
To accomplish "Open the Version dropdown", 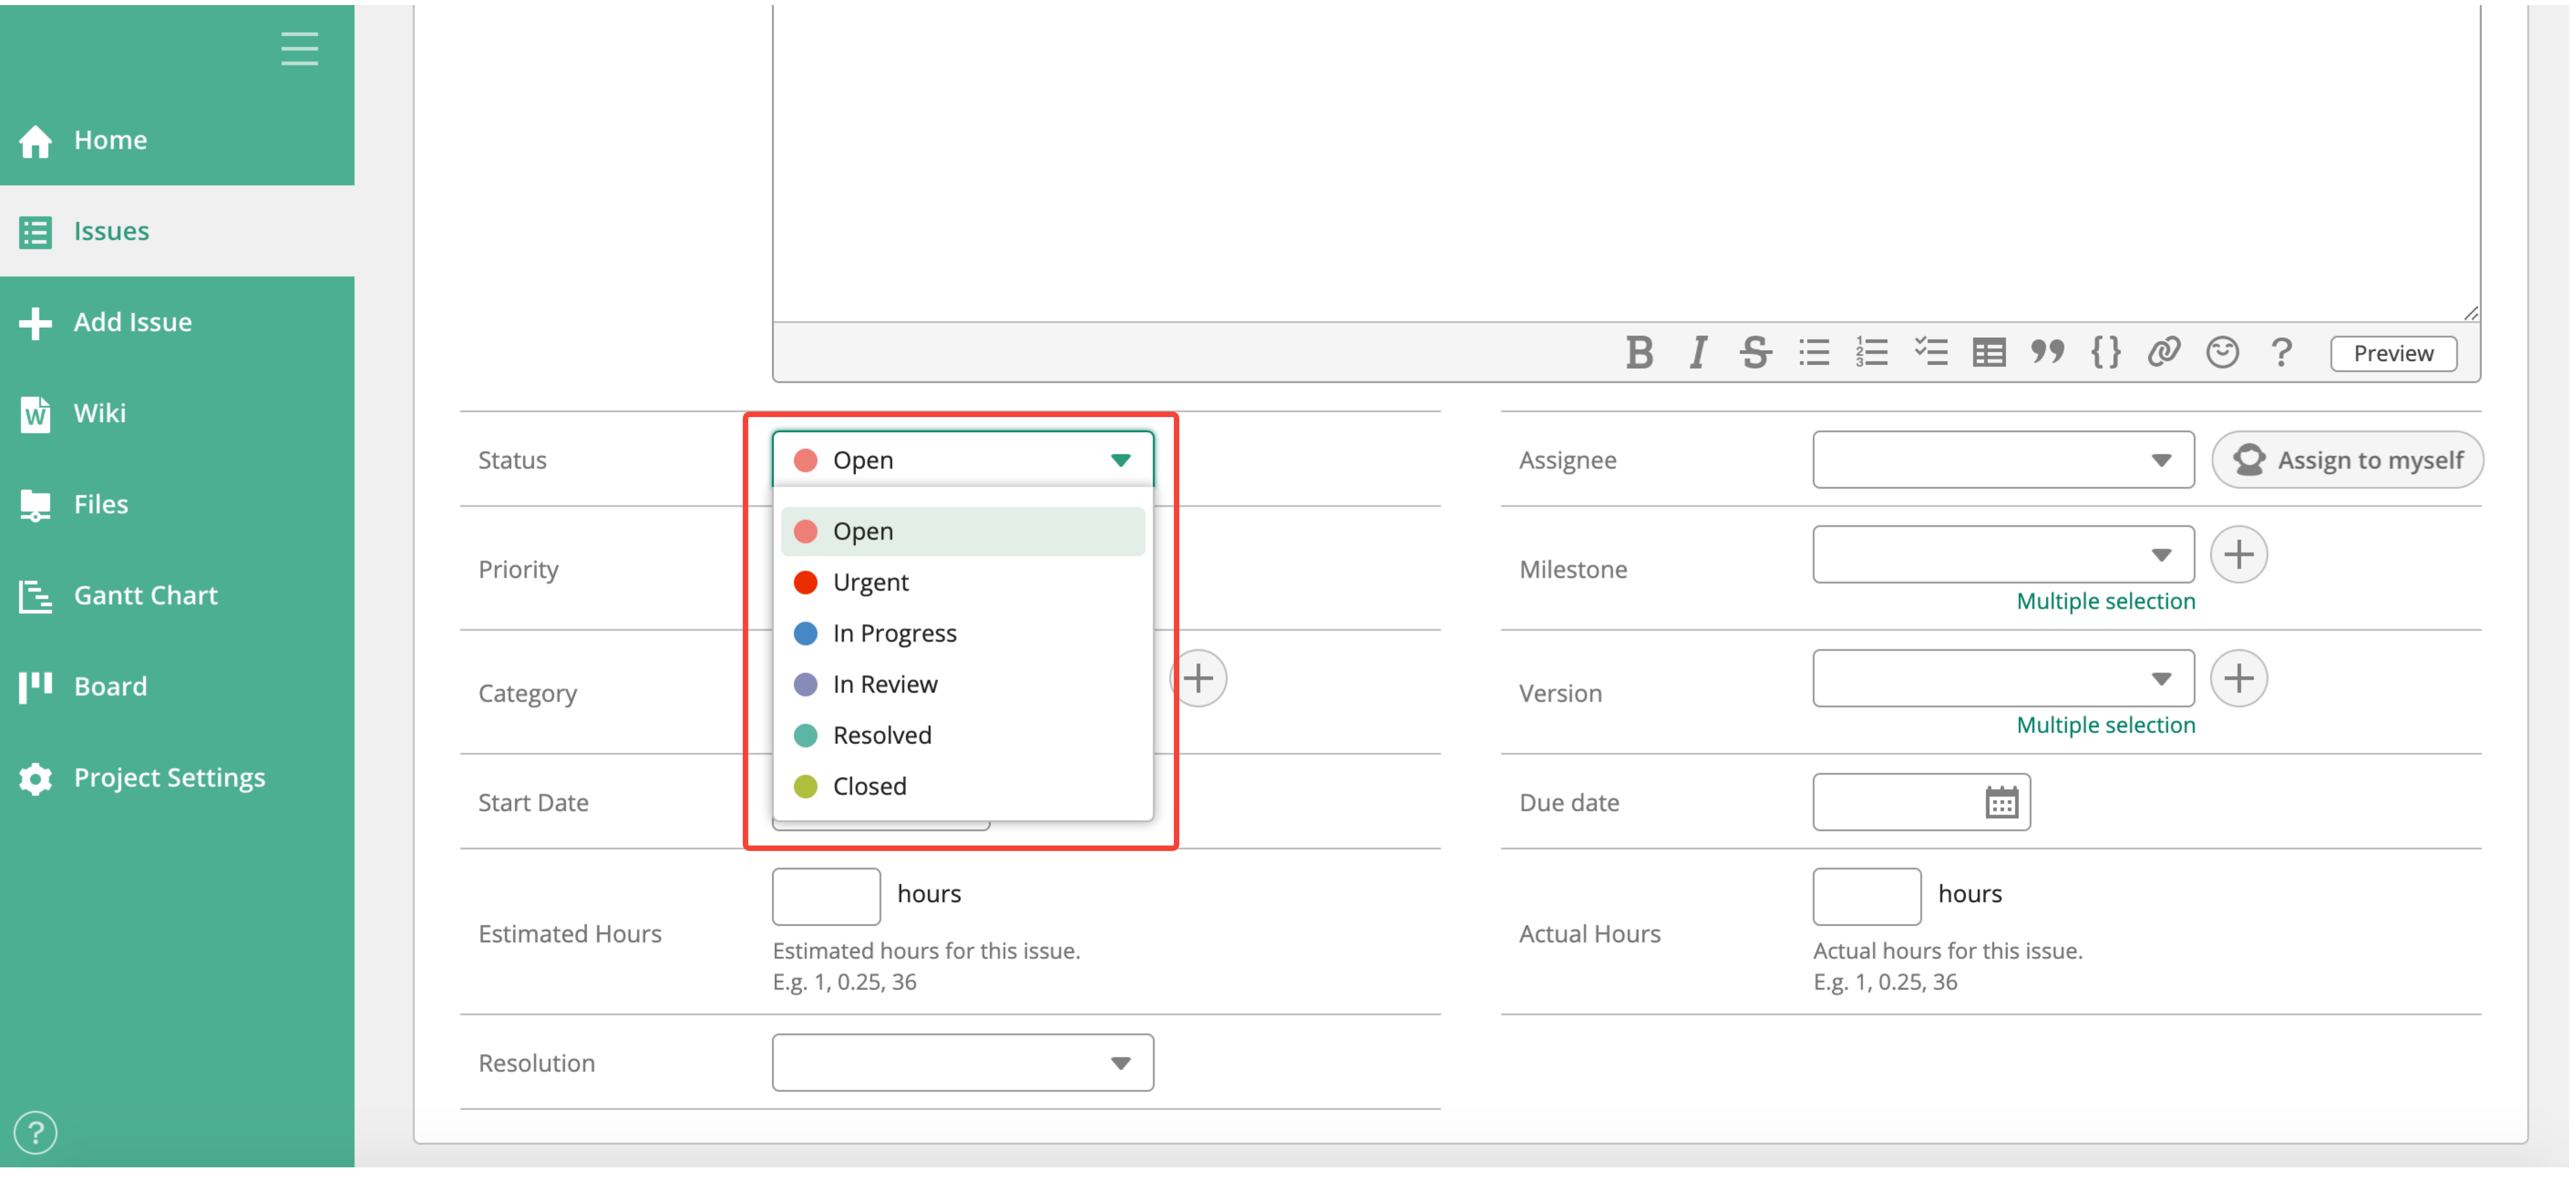I will [x=2003, y=678].
